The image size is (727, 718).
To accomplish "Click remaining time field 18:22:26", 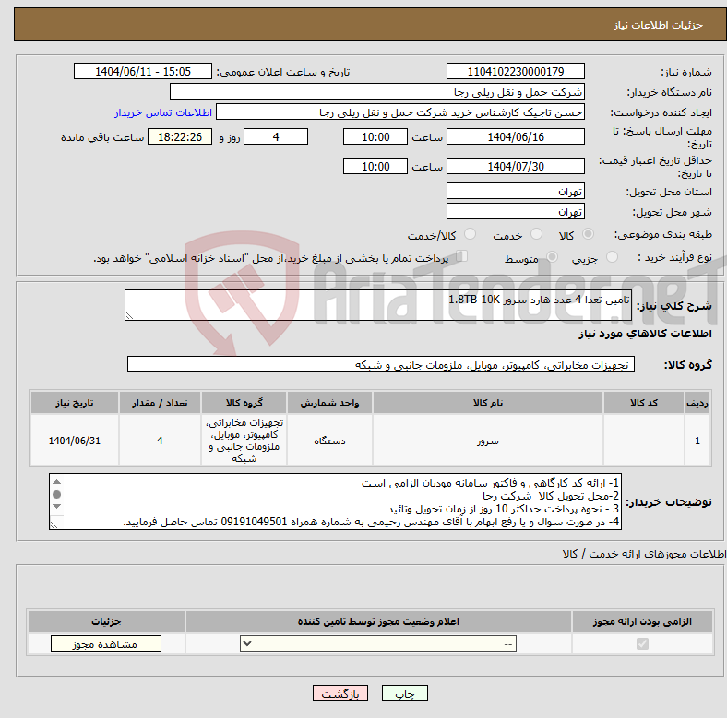I will pos(180,137).
